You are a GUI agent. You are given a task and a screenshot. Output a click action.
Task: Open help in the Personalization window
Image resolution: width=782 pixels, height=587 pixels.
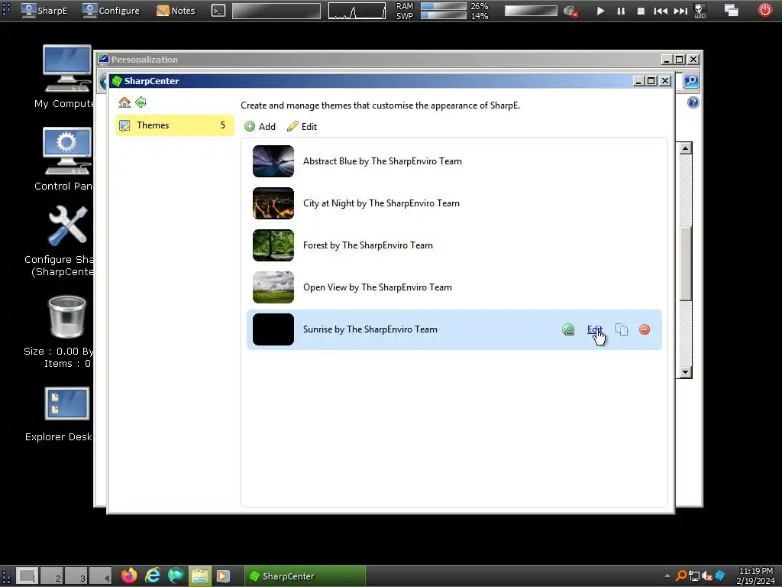[693, 103]
